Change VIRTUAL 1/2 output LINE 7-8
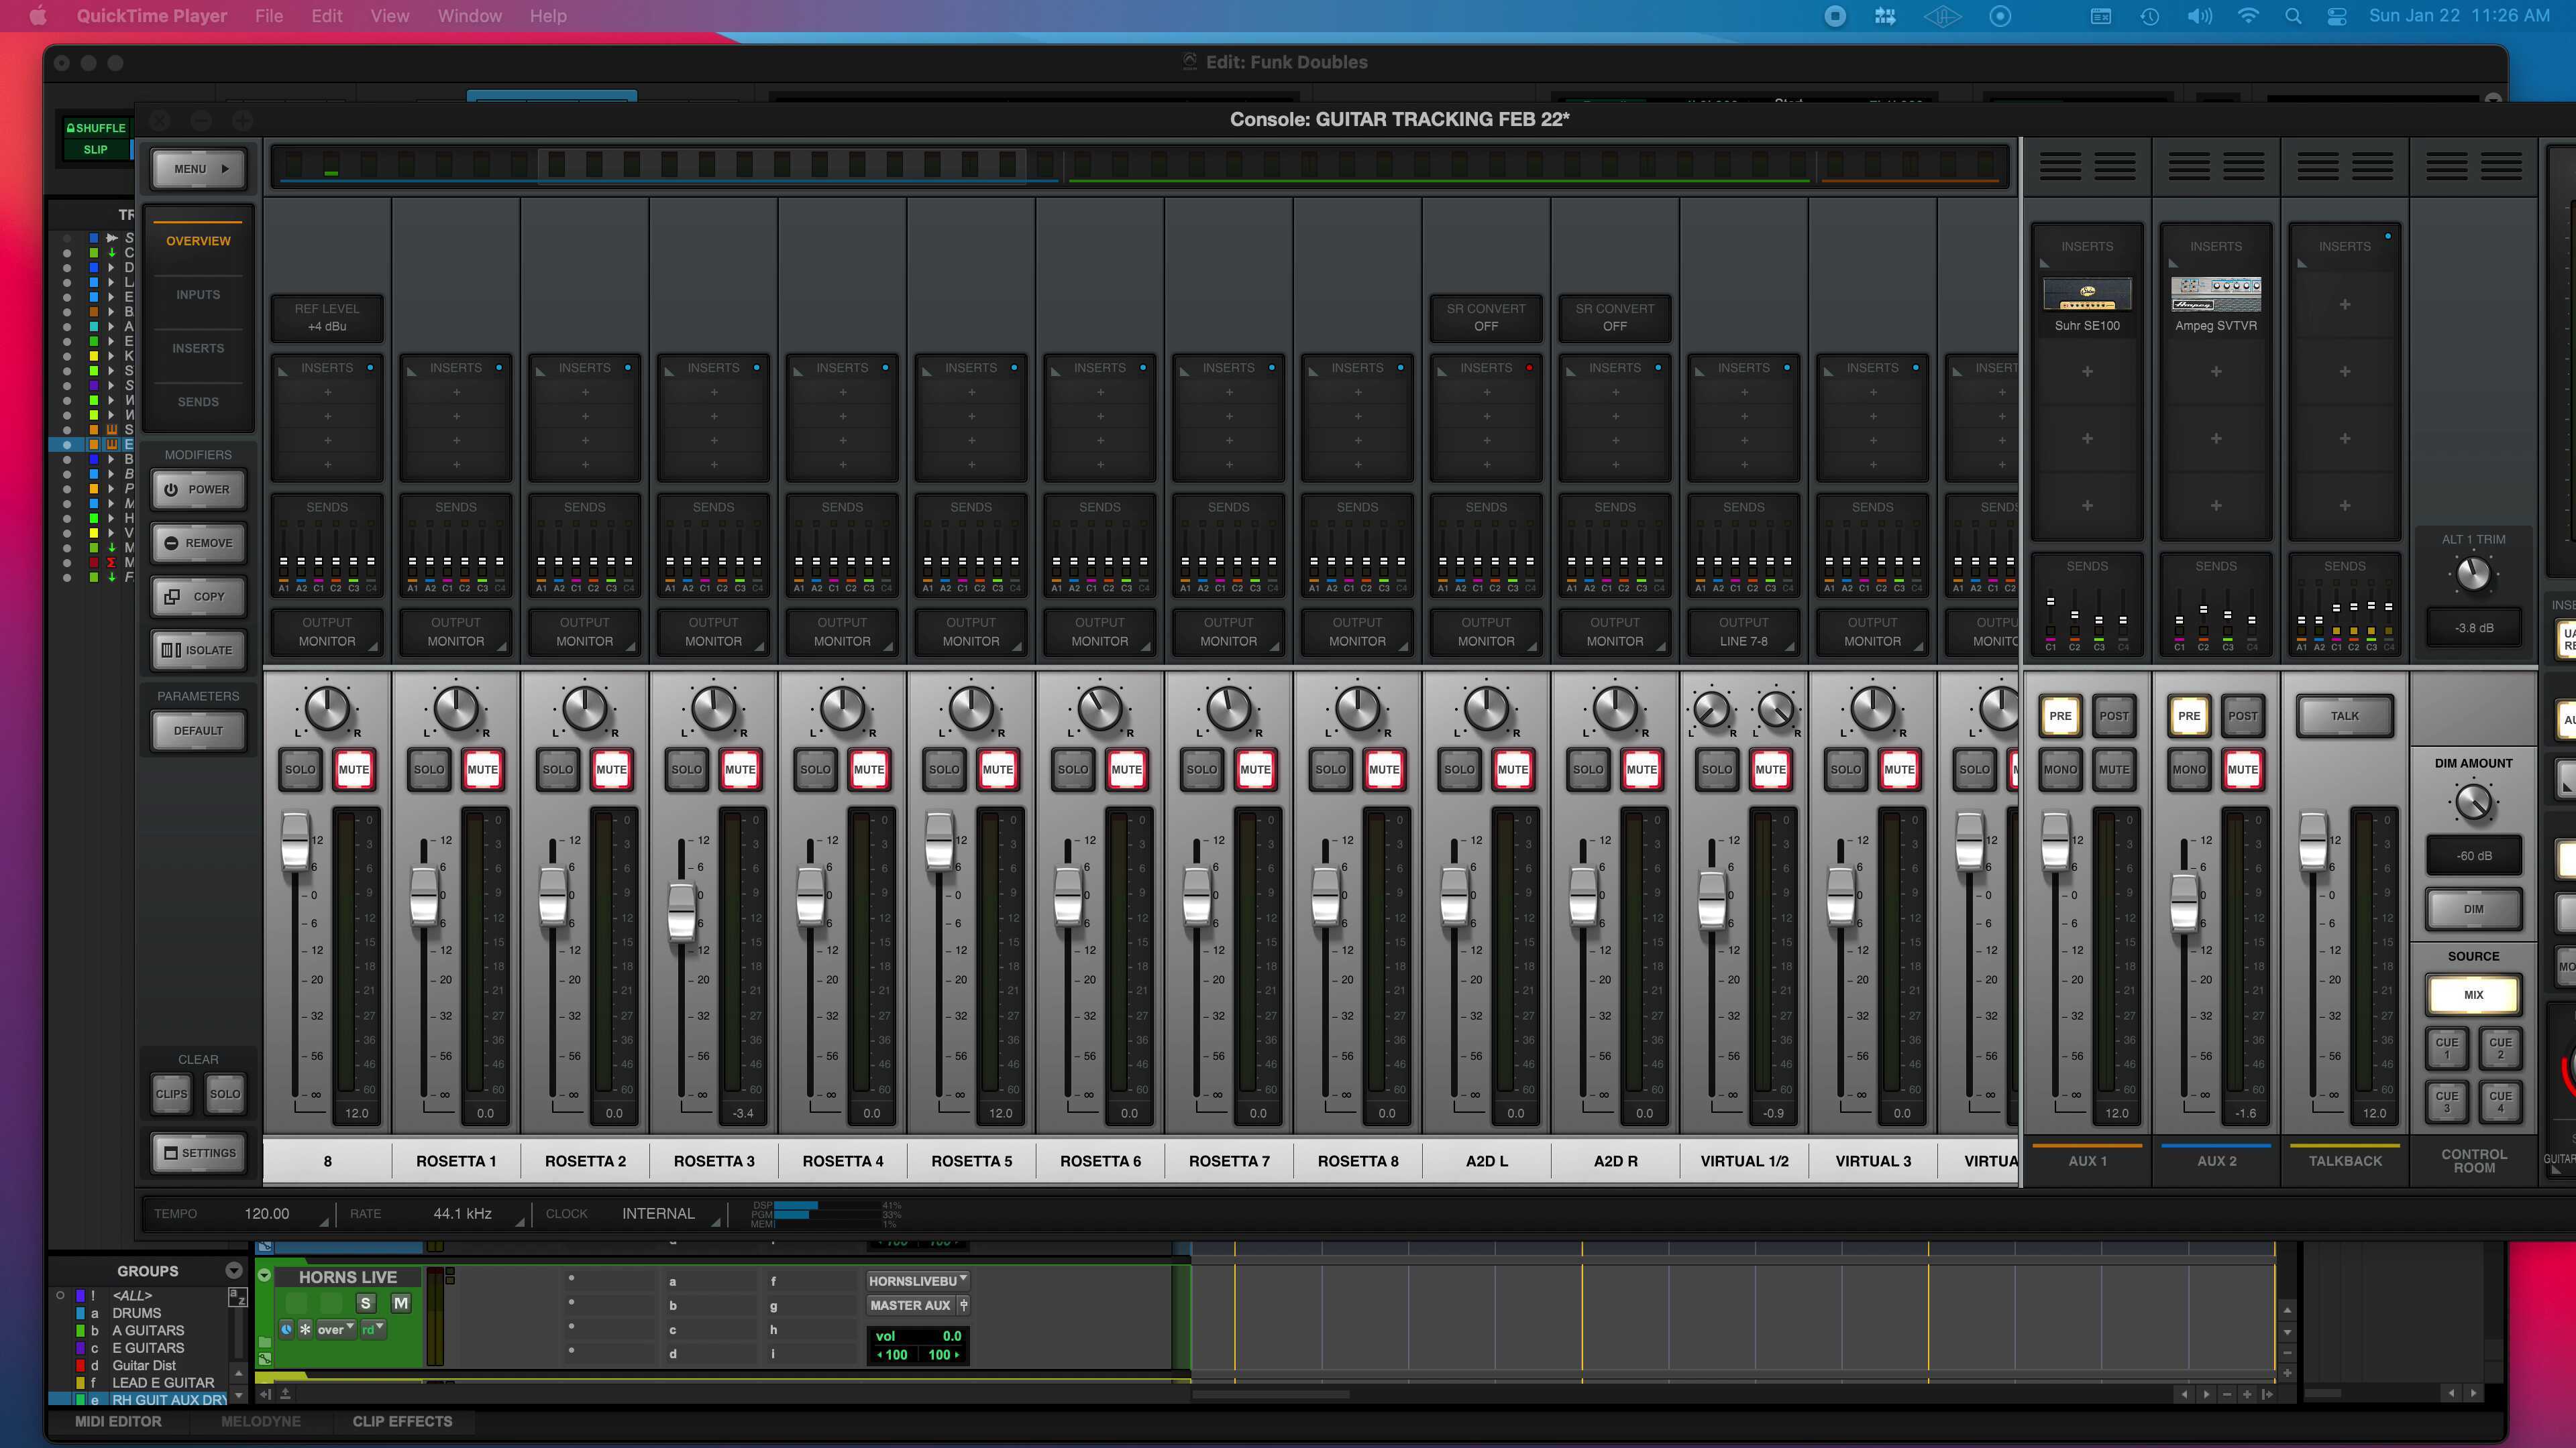Screen dimensions: 2576x1448 click(x=1743, y=631)
